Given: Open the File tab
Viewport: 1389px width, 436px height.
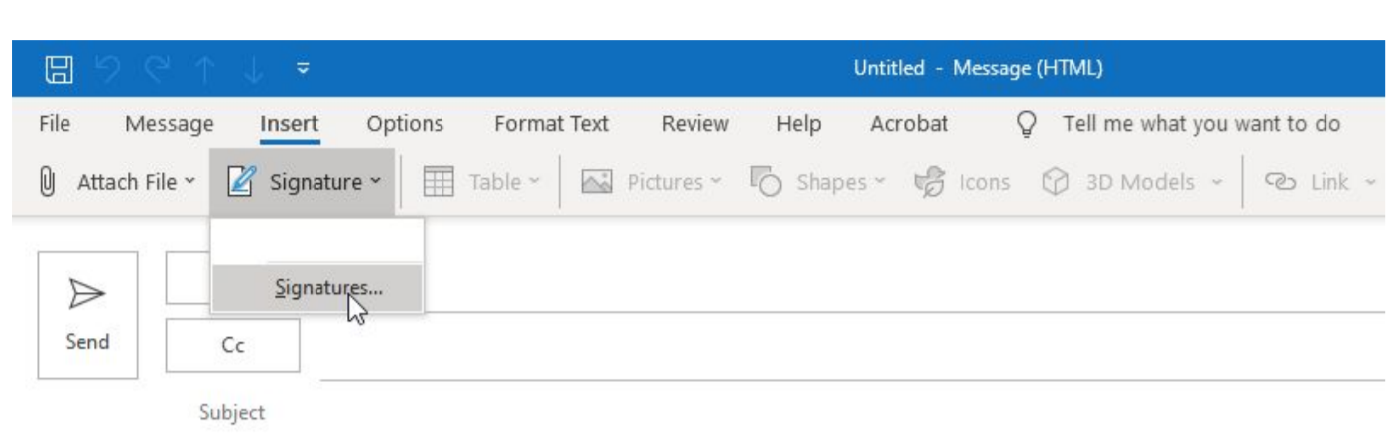Looking at the screenshot, I should 54,124.
